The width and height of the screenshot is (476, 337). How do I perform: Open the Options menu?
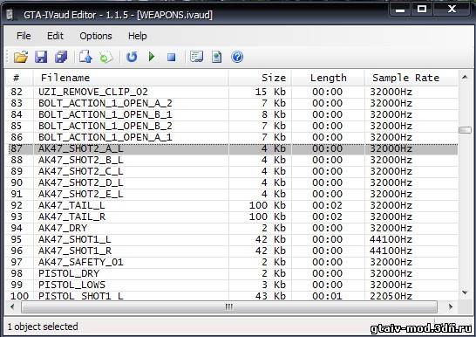pos(96,36)
